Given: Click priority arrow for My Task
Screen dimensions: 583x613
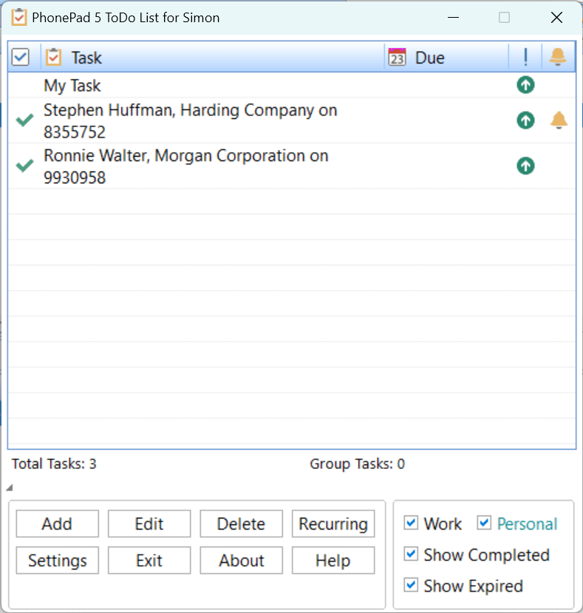Looking at the screenshot, I should click(x=525, y=85).
